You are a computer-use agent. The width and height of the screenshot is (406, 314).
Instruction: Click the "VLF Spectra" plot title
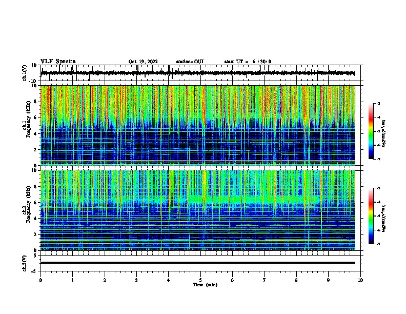(x=58, y=61)
